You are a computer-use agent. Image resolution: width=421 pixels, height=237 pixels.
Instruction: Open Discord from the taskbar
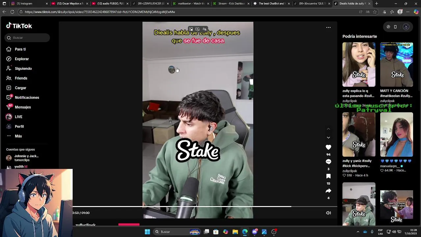point(255,232)
